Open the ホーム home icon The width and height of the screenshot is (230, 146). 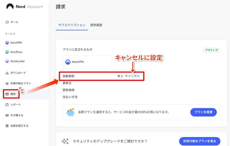tap(7, 22)
